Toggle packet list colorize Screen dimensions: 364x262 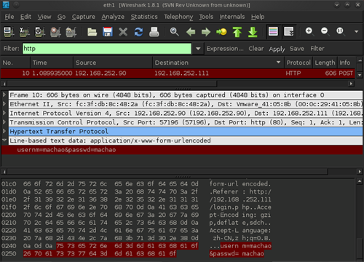click(273, 31)
